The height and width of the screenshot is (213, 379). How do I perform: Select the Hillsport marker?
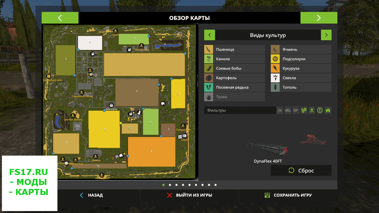pos(102,175)
